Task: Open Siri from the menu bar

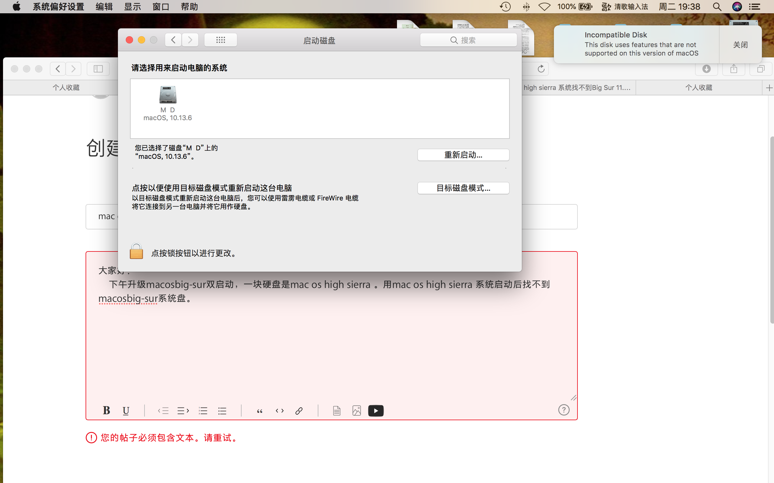Action: pos(737,7)
